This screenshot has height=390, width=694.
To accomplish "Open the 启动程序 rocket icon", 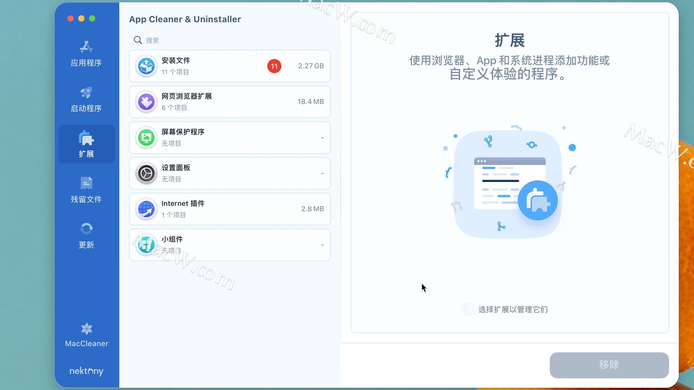I will (x=86, y=92).
